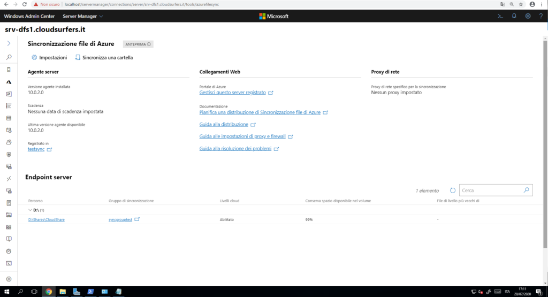Click the list-lines tool icon in sidebar
The height and width of the screenshot is (297, 548).
click(x=9, y=106)
